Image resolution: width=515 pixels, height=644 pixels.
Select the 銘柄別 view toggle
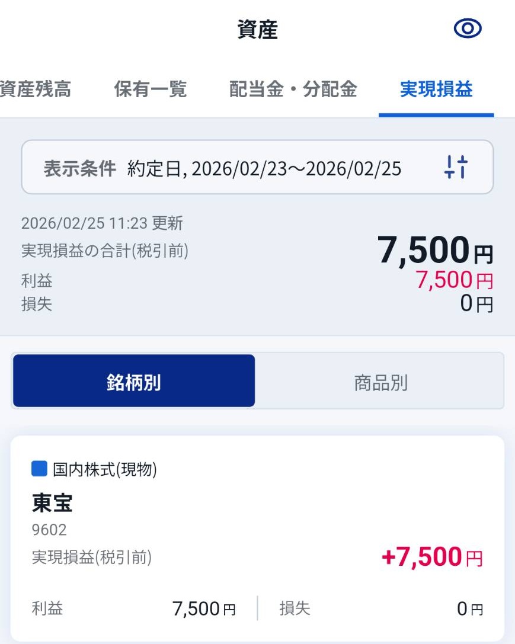coord(134,382)
